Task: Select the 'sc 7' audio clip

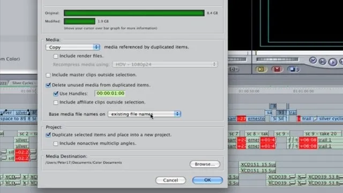Action: (234, 133)
